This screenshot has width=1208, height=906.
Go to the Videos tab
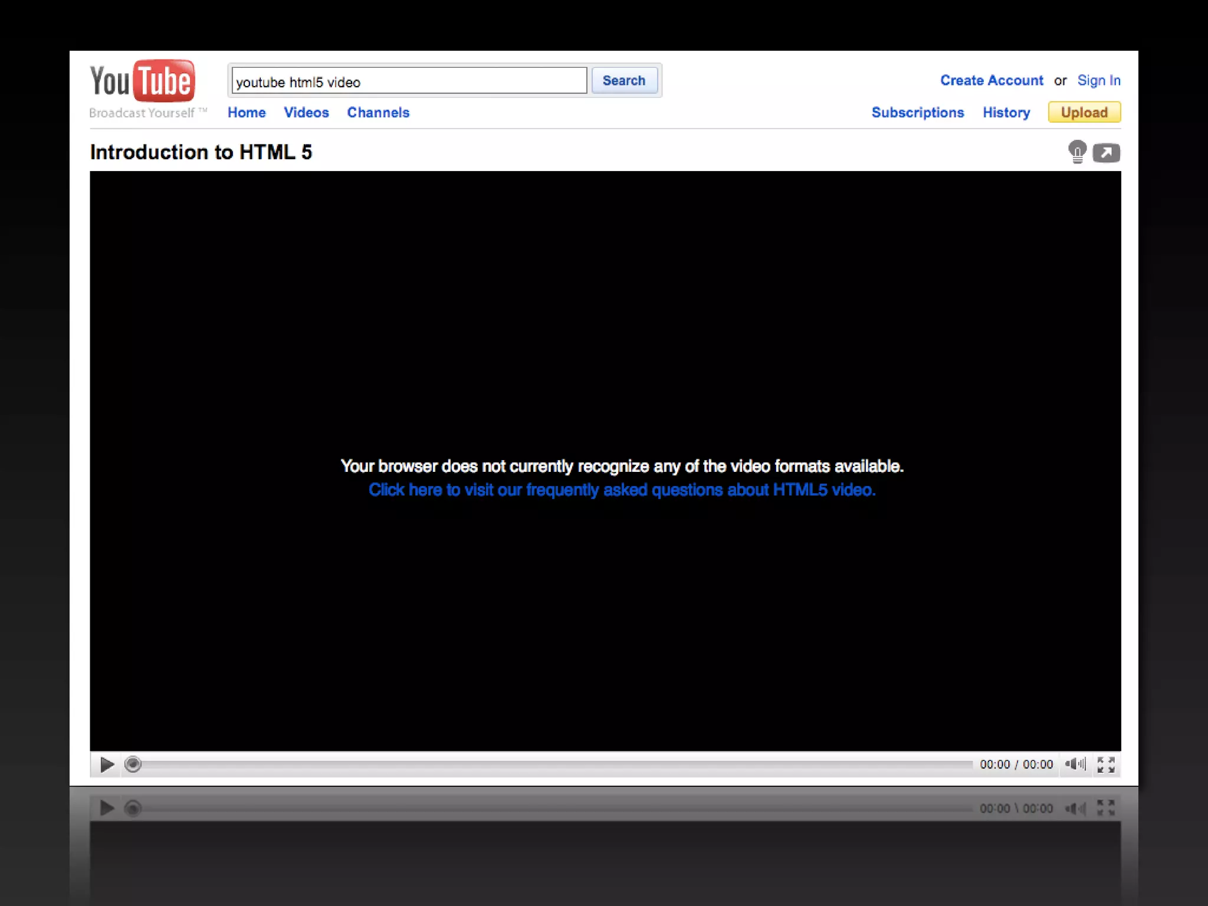click(x=306, y=113)
